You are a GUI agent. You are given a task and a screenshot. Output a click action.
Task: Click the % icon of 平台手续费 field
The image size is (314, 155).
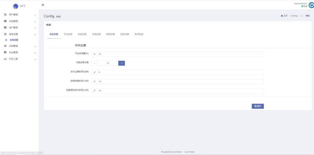pos(94,54)
